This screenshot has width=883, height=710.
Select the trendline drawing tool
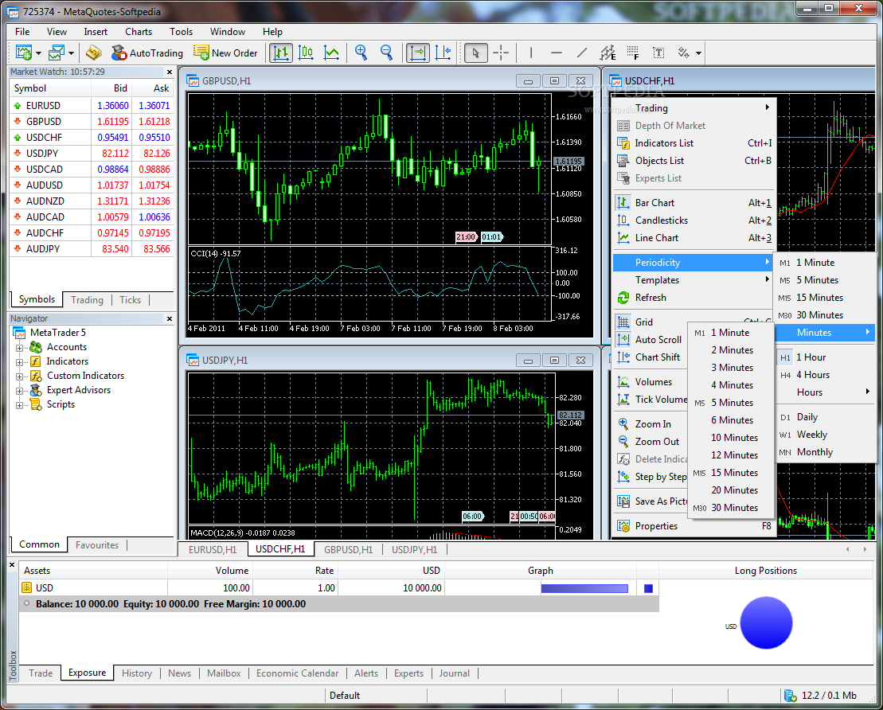tap(582, 53)
